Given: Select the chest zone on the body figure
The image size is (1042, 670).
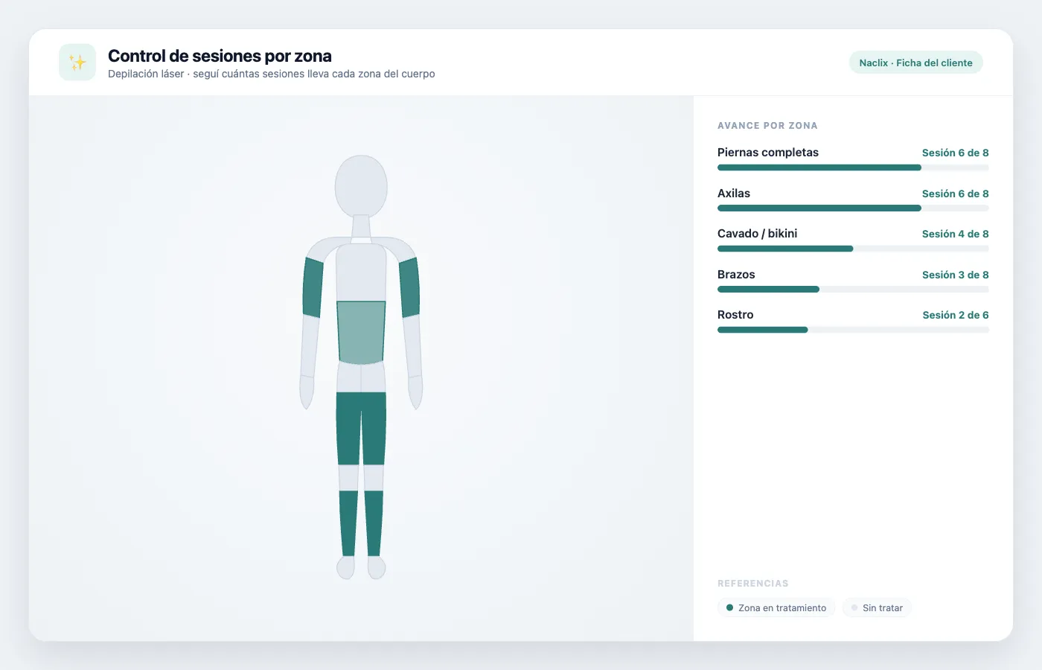Looking at the screenshot, I should pos(361,272).
